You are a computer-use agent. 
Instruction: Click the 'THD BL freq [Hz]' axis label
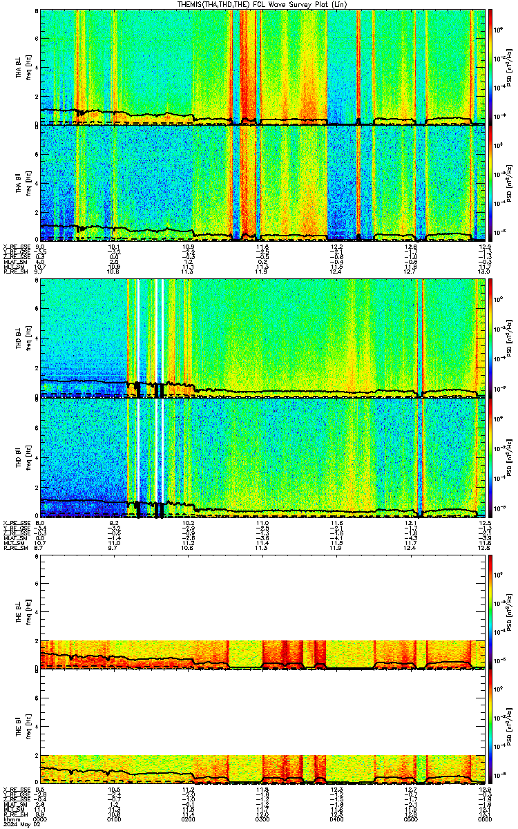point(23,339)
